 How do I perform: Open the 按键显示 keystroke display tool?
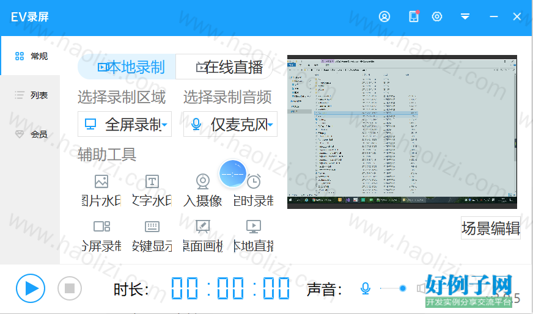click(x=152, y=236)
